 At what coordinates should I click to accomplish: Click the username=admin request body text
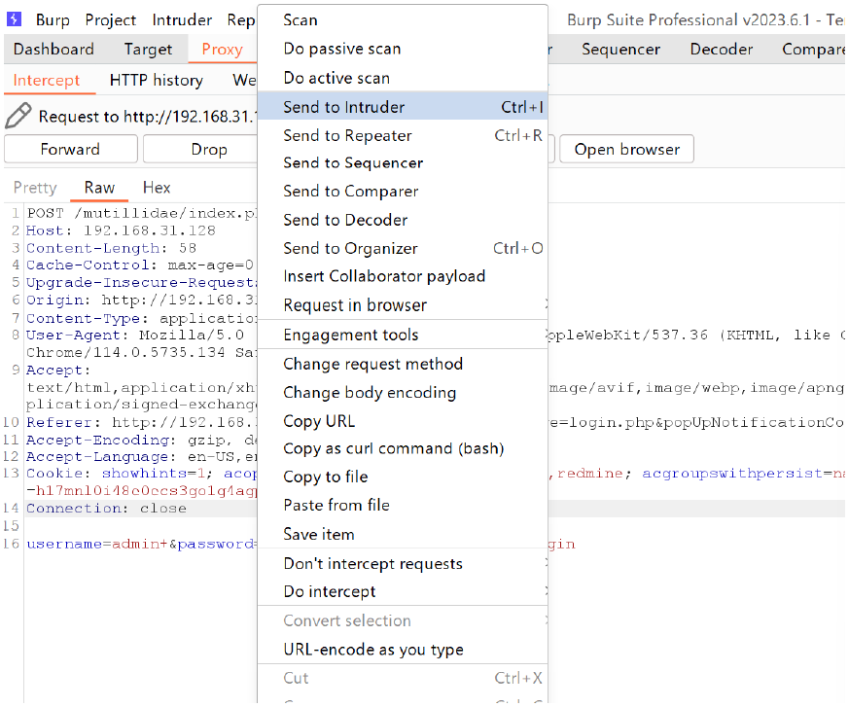[x=97, y=544]
